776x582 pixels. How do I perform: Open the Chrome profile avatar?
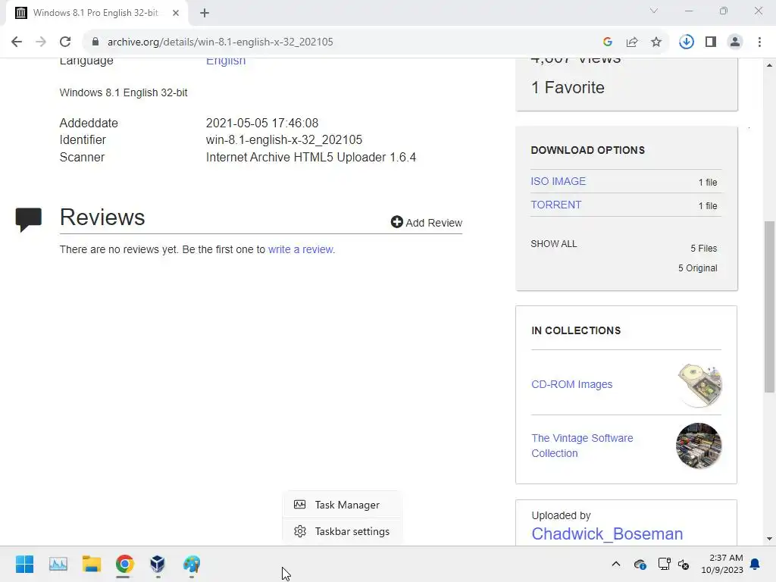click(x=735, y=42)
